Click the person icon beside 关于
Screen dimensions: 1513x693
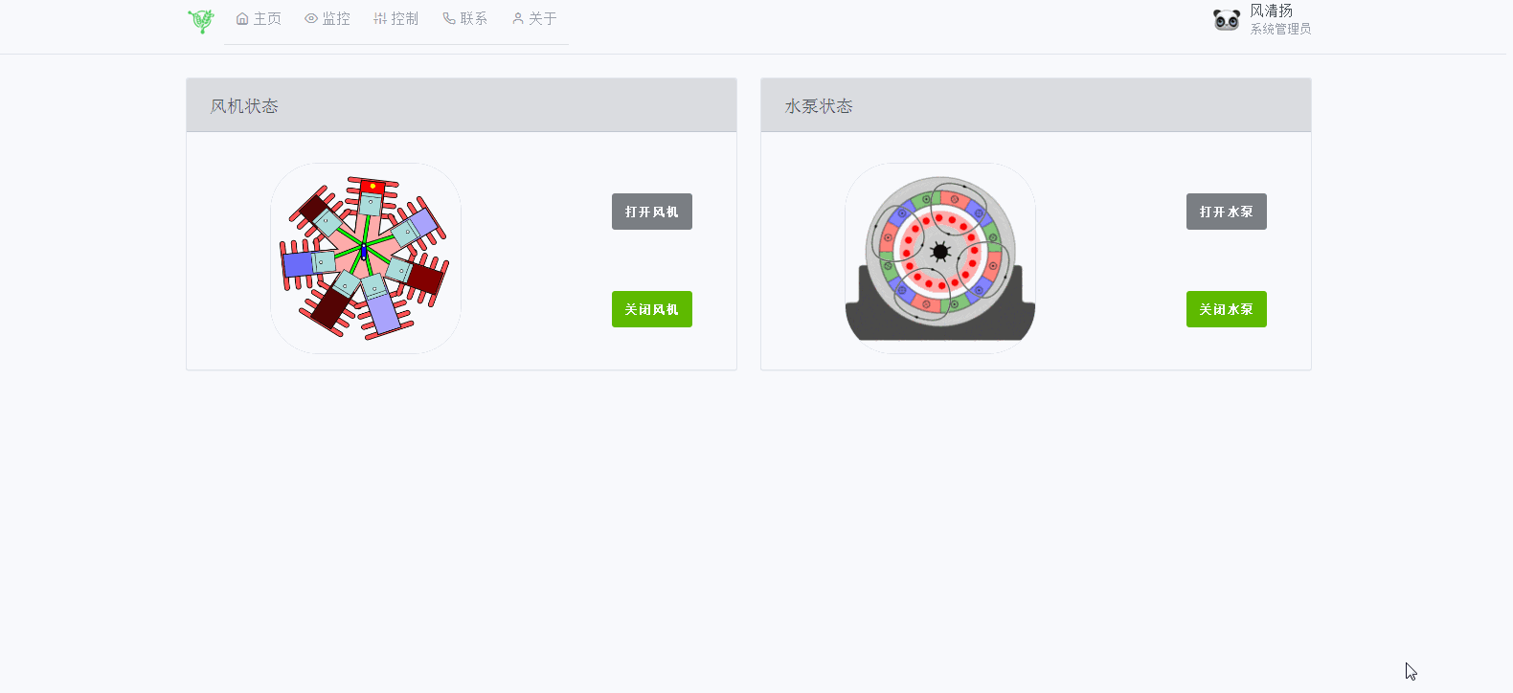pyautogui.click(x=518, y=18)
